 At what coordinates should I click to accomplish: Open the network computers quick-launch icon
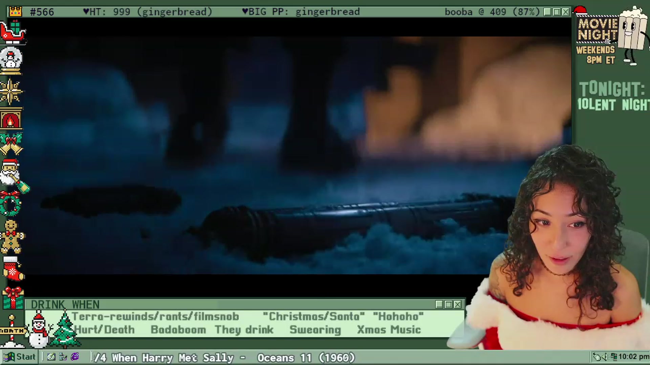[x=63, y=357]
